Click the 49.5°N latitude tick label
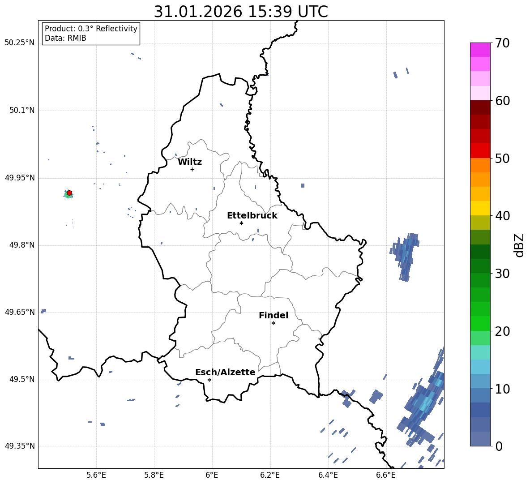530x484 pixels. coord(21,380)
